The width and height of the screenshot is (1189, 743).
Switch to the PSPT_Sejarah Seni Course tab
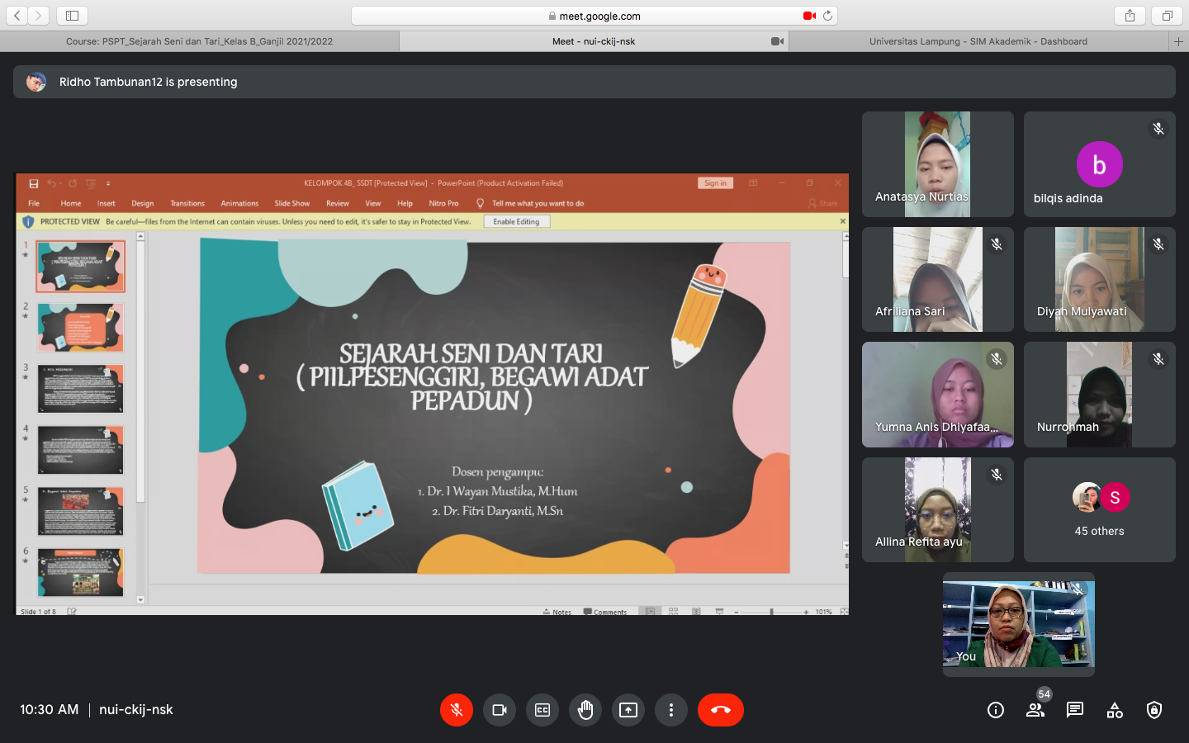click(x=200, y=41)
